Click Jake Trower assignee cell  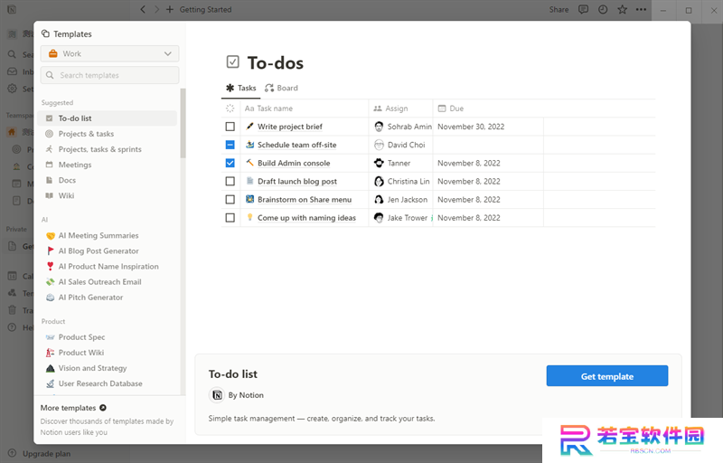click(400, 218)
